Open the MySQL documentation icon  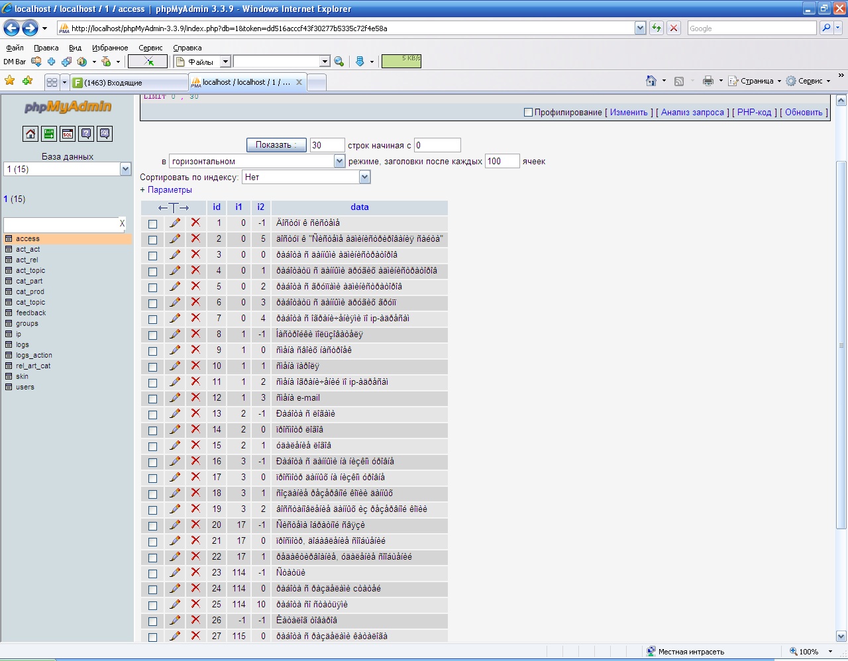click(x=105, y=134)
